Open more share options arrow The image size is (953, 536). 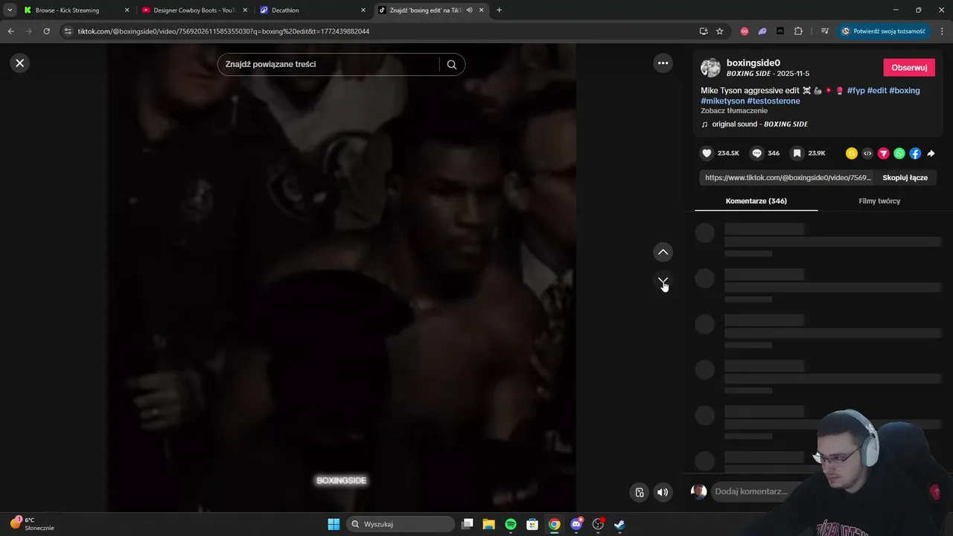pos(931,153)
